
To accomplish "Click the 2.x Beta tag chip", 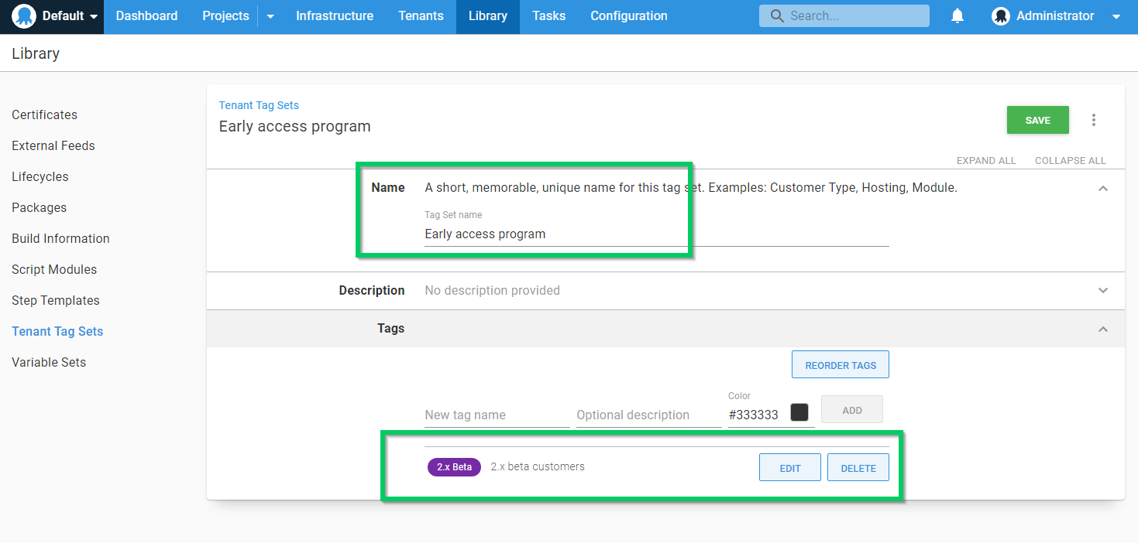I will click(454, 467).
